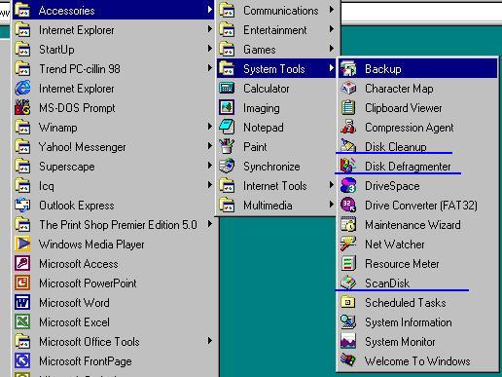Select the Microsoft PowerPoint label

pyautogui.click(x=88, y=283)
